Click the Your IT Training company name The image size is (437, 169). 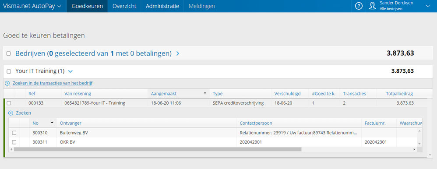point(40,71)
